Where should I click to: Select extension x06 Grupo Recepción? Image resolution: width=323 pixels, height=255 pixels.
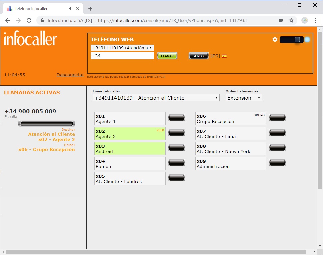pos(231,119)
